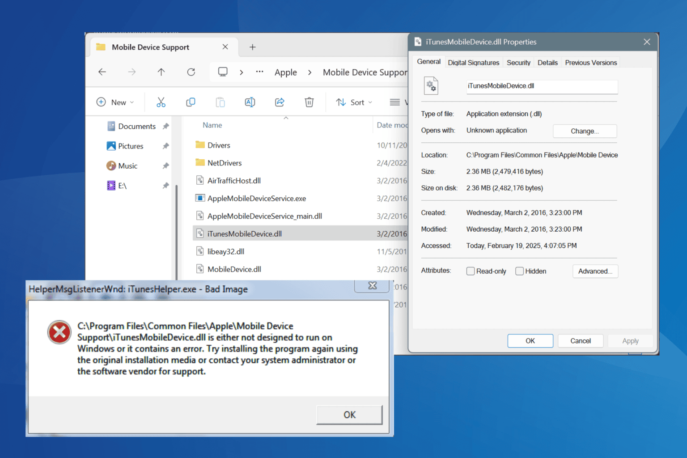Click the AppleMobileDeviceService.exe file icon
This screenshot has width=687, height=458.
pyautogui.click(x=200, y=198)
